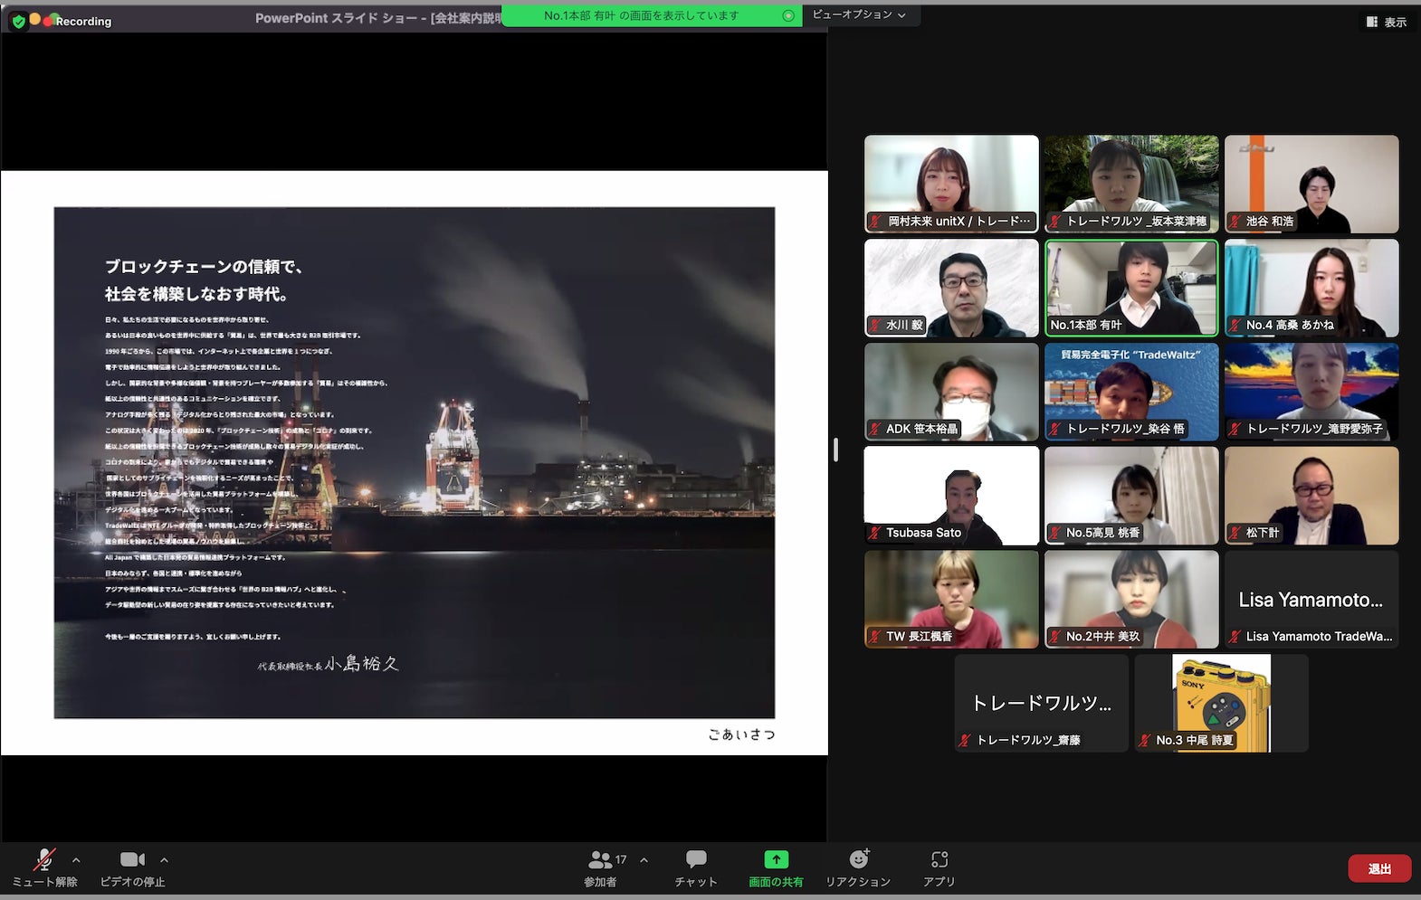Select ADK 笹本裕晶 video tile
1421x900 pixels.
951,392
